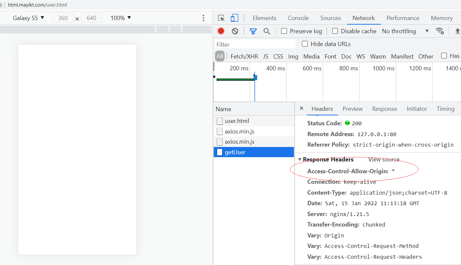The height and width of the screenshot is (265, 461).
Task: Click the browser address bar URL
Action: pos(37,5)
